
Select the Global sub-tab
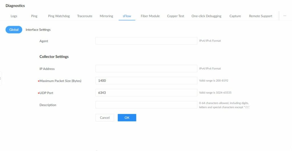pos(14,30)
